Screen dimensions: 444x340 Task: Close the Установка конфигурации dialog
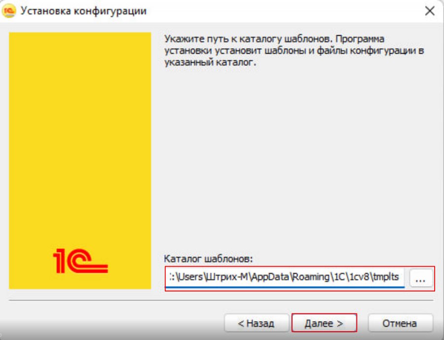coord(430,11)
